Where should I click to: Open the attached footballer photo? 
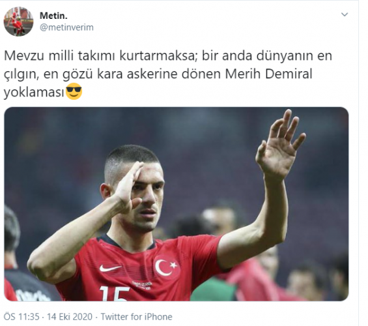pos(177,204)
